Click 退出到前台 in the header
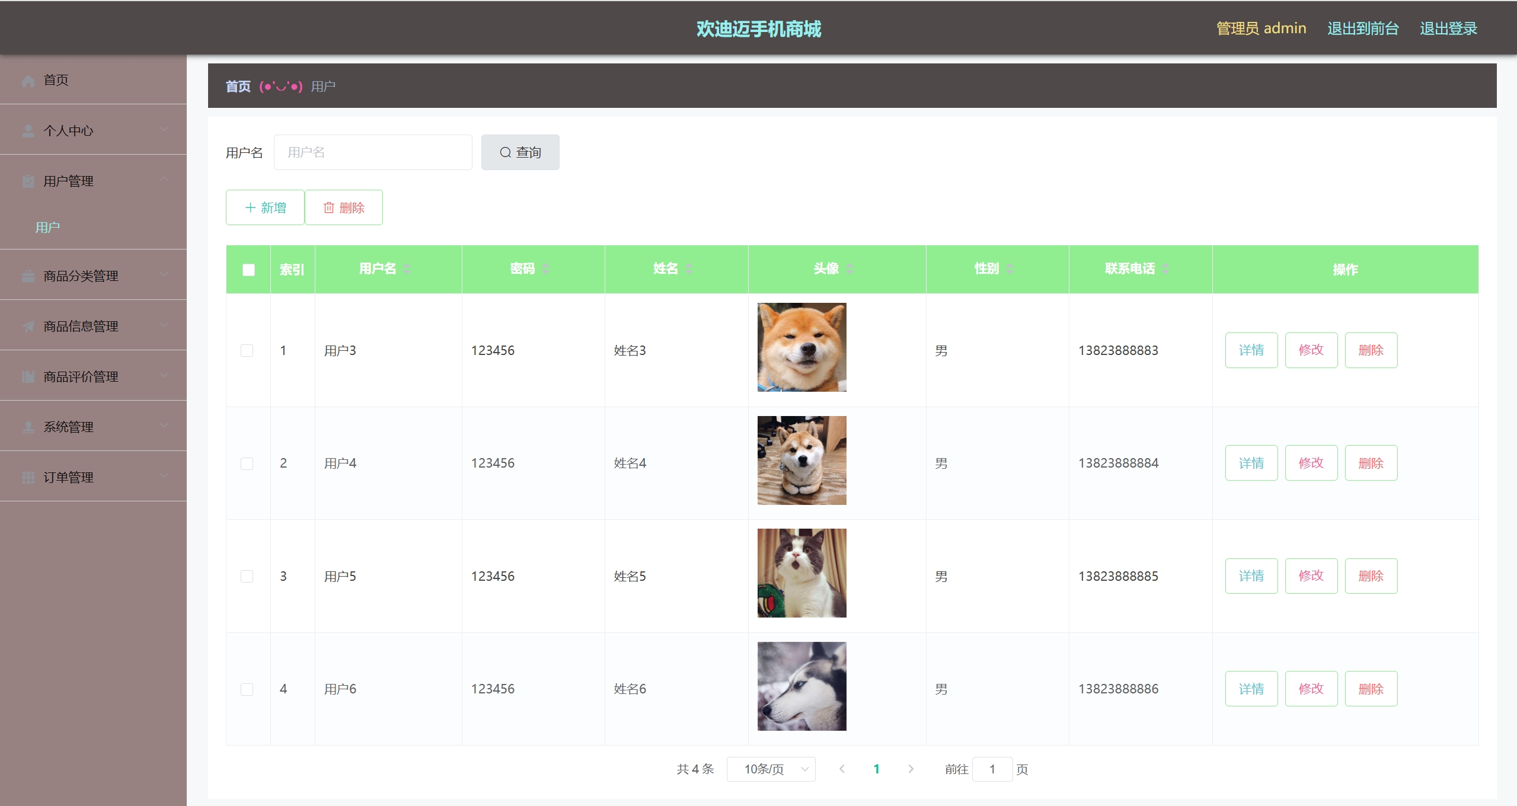The height and width of the screenshot is (806, 1517). point(1363,28)
